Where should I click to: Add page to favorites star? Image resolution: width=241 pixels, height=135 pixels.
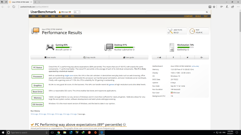[214, 7]
